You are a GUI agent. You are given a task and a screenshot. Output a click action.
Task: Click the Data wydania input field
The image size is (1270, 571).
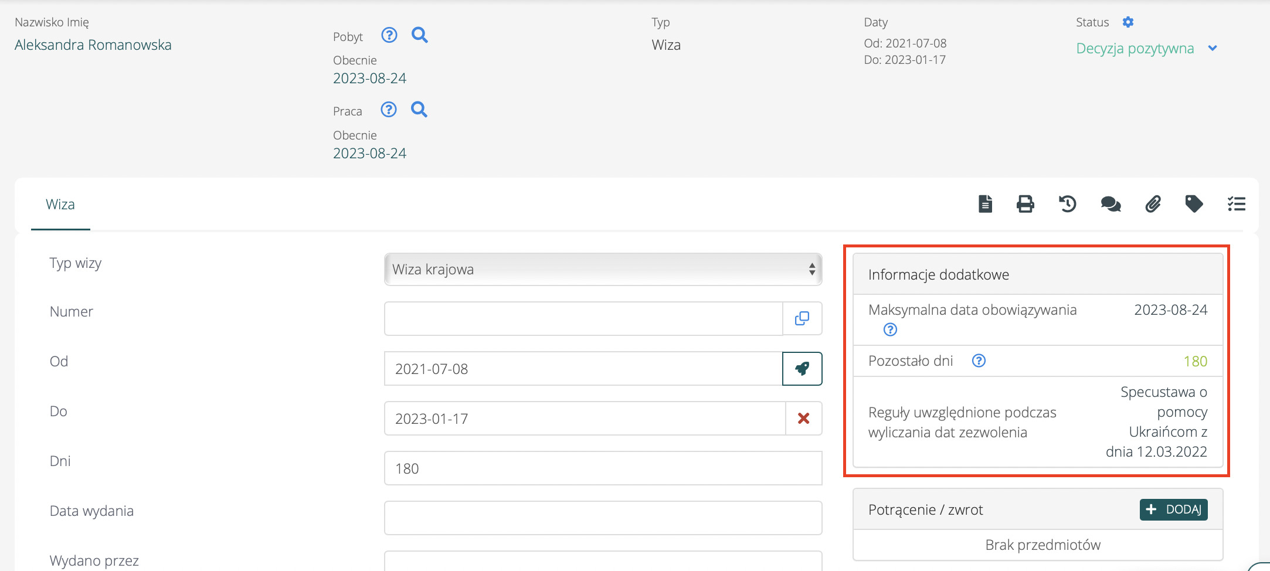click(x=603, y=518)
